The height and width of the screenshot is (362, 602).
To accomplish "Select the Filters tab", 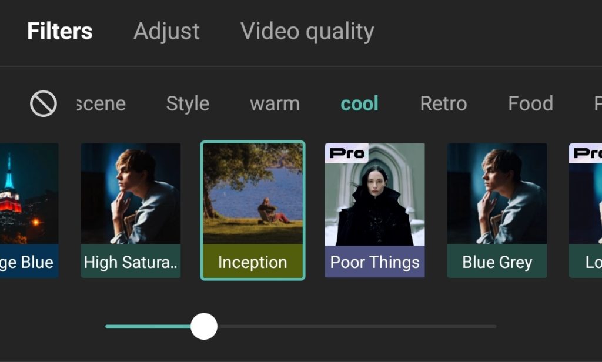I will point(59,31).
